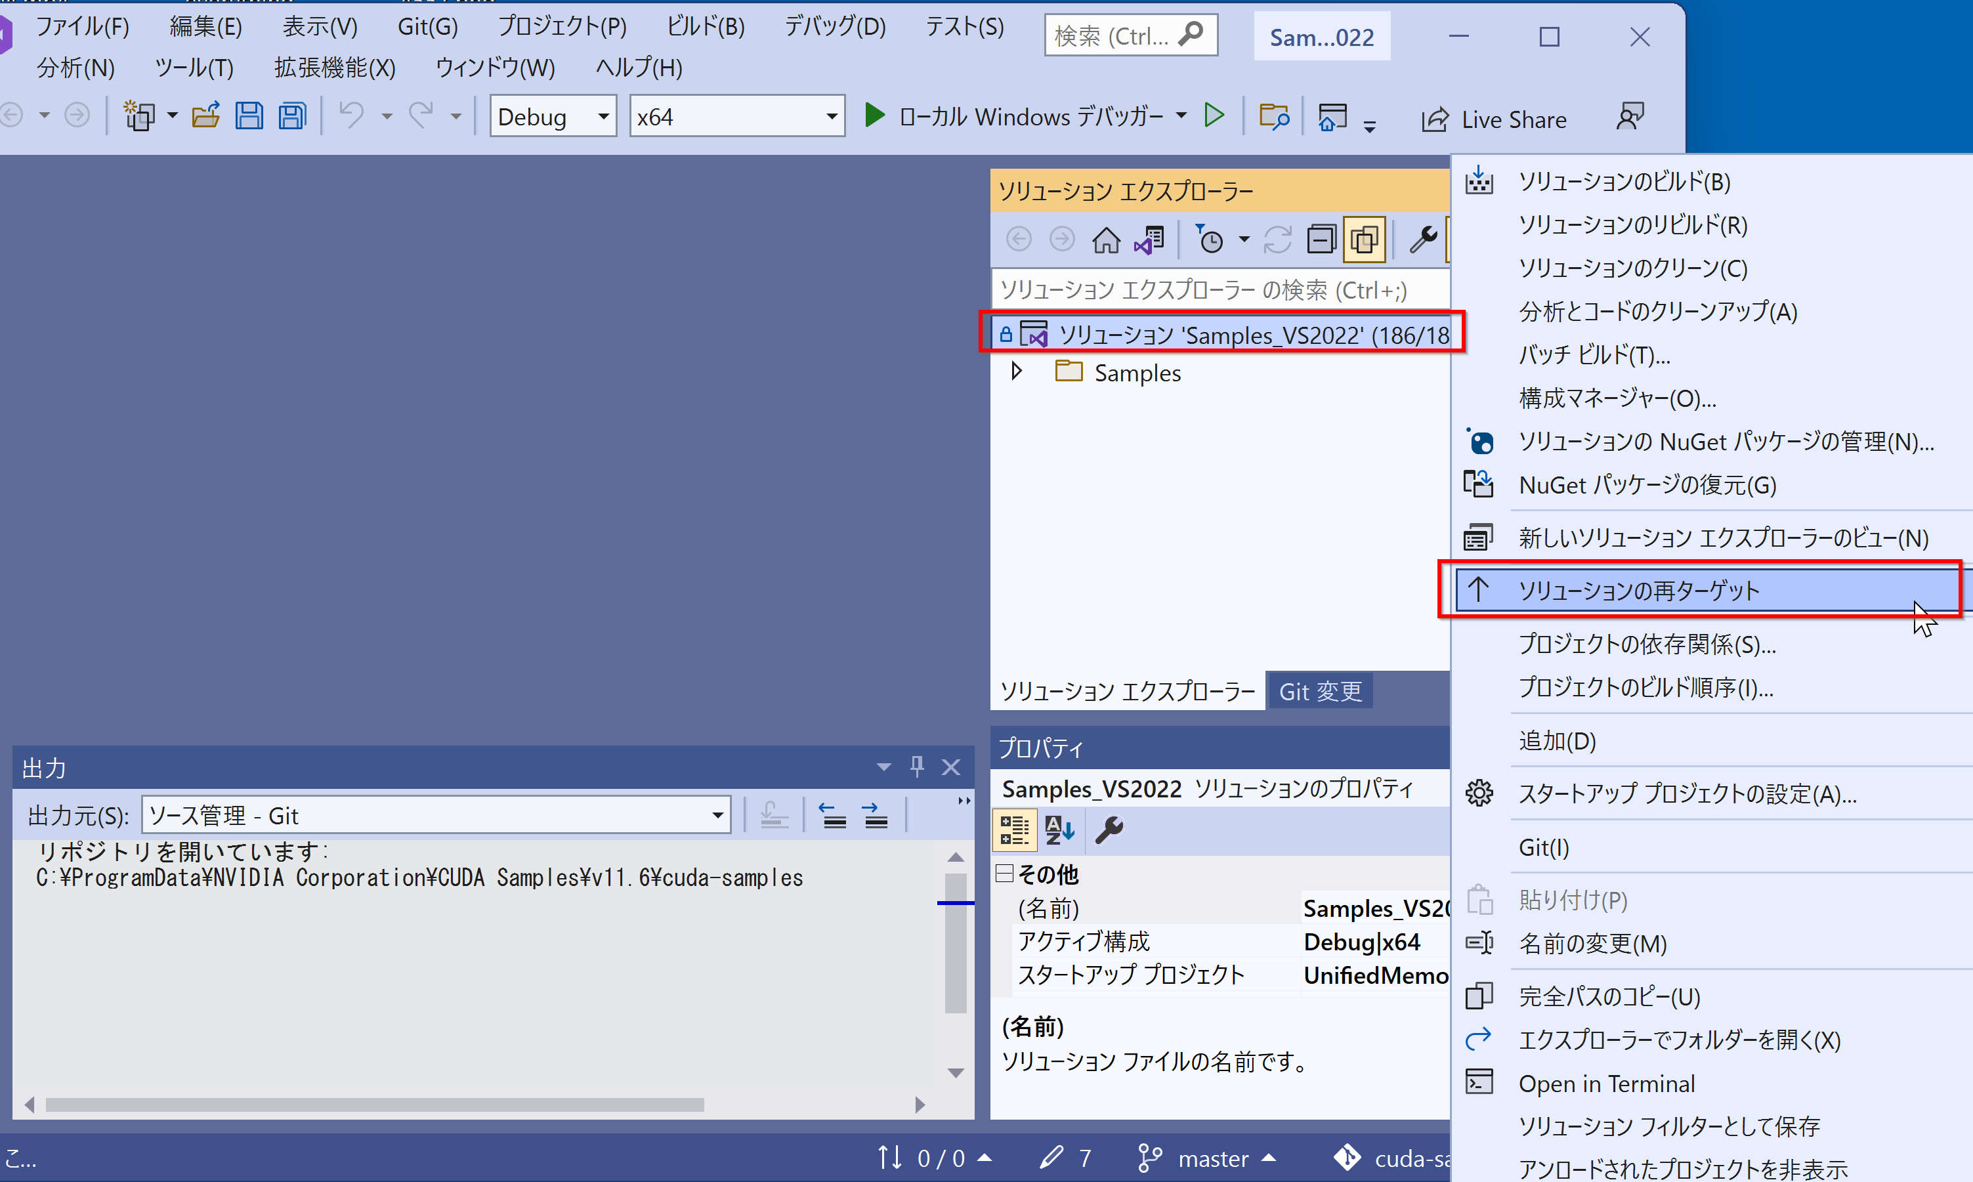Select the Samples_VS2022 solution node
The image size is (1973, 1182).
coord(1221,335)
